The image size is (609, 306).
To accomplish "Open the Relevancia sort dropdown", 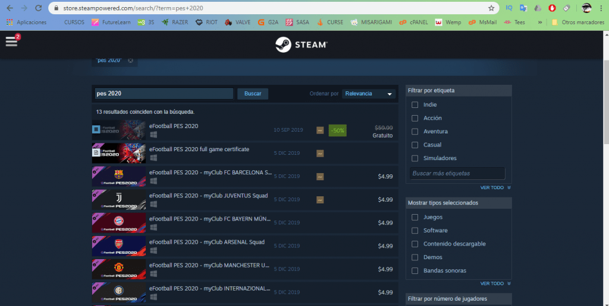I will coord(369,94).
